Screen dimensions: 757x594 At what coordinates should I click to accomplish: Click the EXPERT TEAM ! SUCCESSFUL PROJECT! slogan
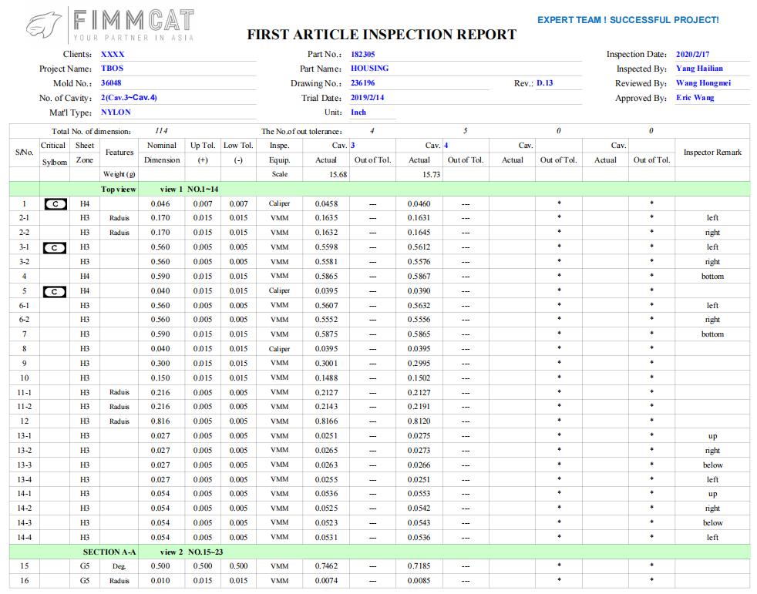coord(628,20)
